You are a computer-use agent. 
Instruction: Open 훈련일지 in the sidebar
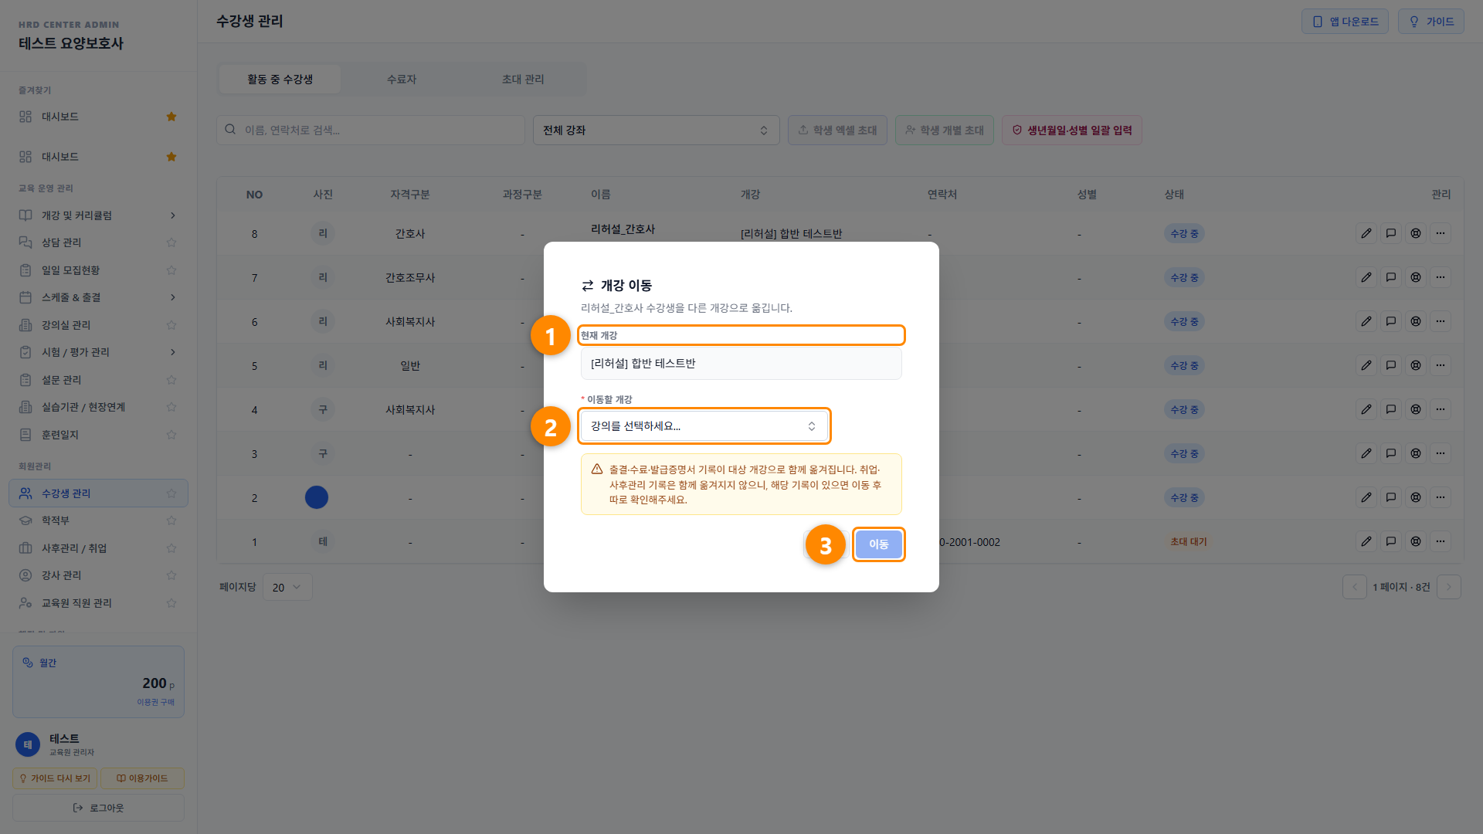pos(98,435)
